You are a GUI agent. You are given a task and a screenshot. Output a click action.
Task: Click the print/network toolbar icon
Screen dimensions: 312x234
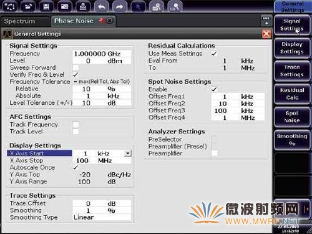click(x=83, y=6)
